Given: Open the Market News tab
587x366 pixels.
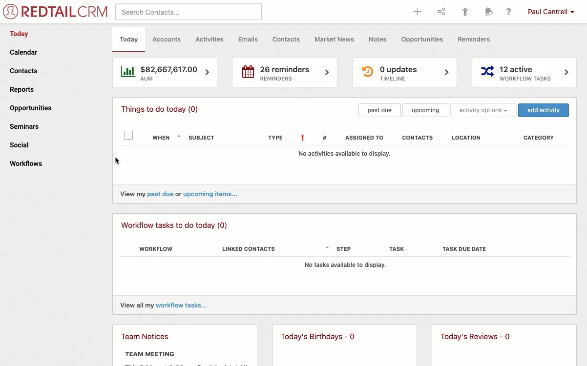Looking at the screenshot, I should (334, 39).
